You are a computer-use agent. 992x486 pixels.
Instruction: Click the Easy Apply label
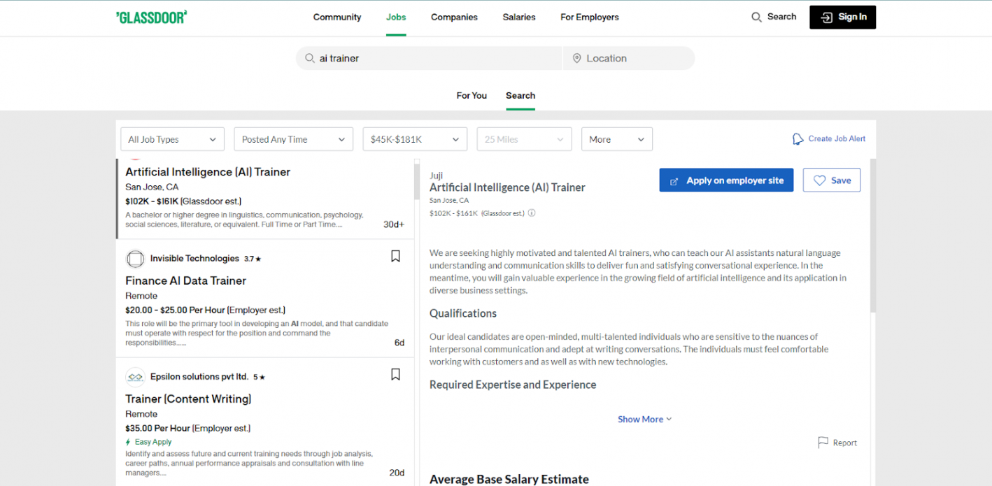[x=153, y=442]
